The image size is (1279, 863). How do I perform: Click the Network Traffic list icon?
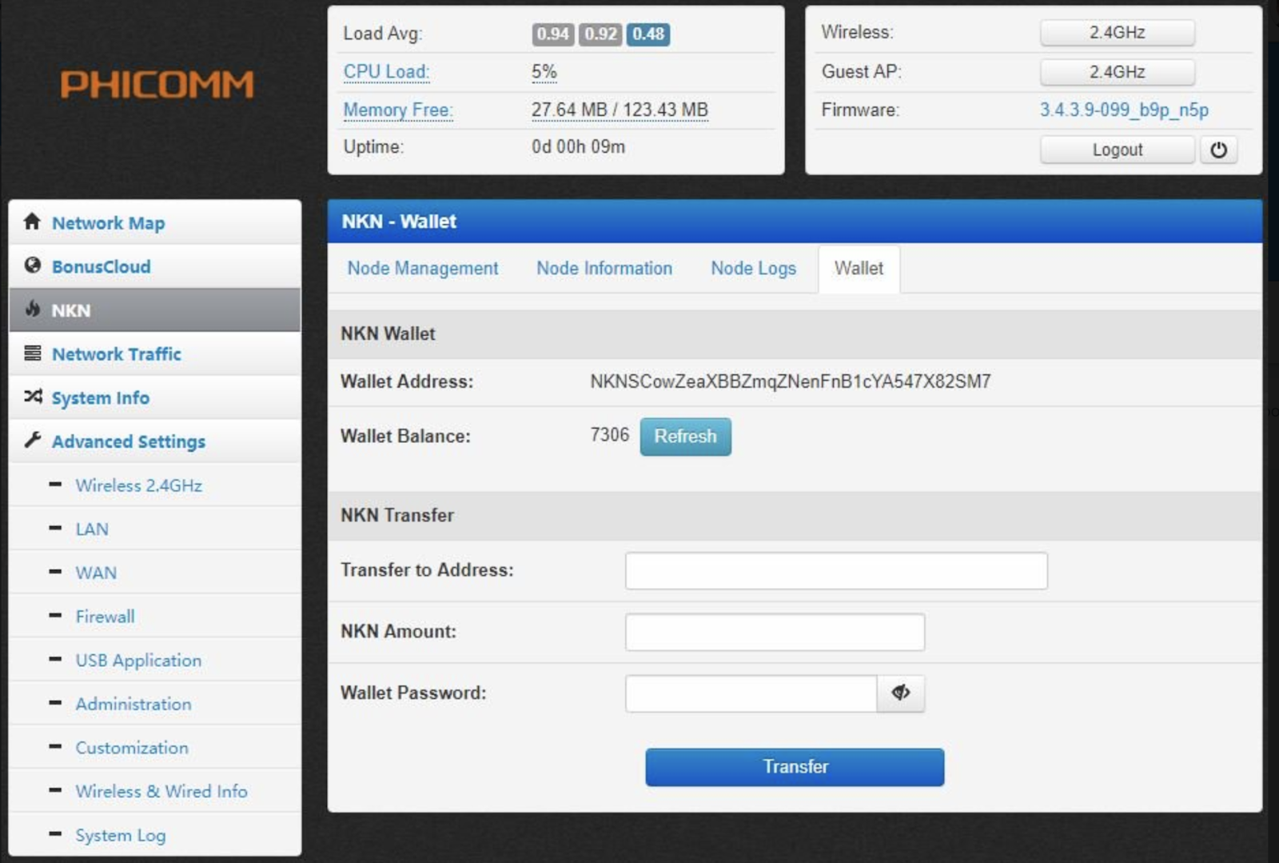pos(32,353)
